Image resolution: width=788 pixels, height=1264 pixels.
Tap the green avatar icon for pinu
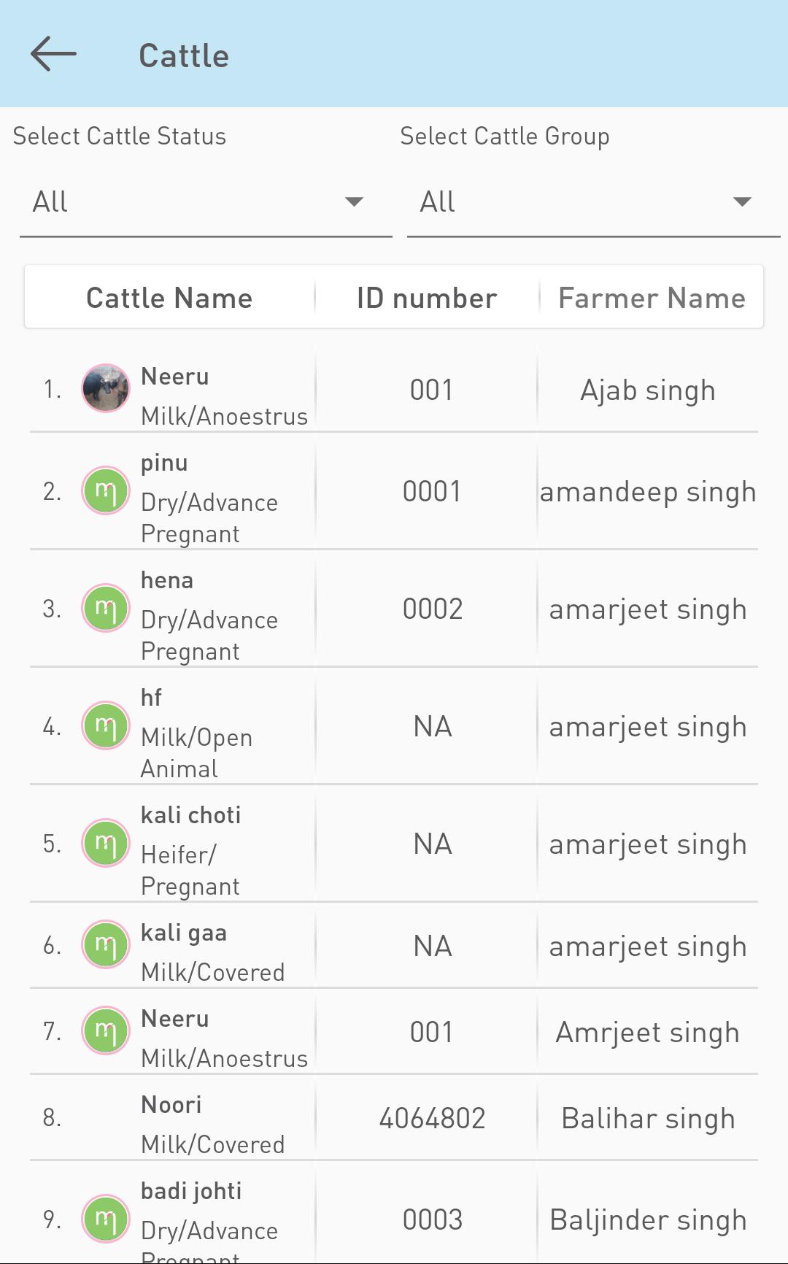[x=106, y=490]
